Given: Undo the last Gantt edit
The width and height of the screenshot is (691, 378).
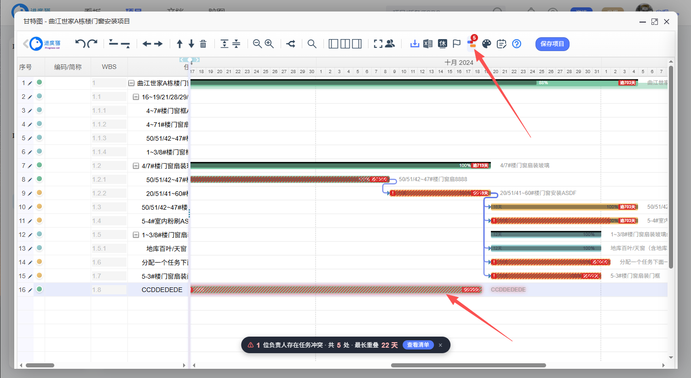Looking at the screenshot, I should (x=80, y=44).
